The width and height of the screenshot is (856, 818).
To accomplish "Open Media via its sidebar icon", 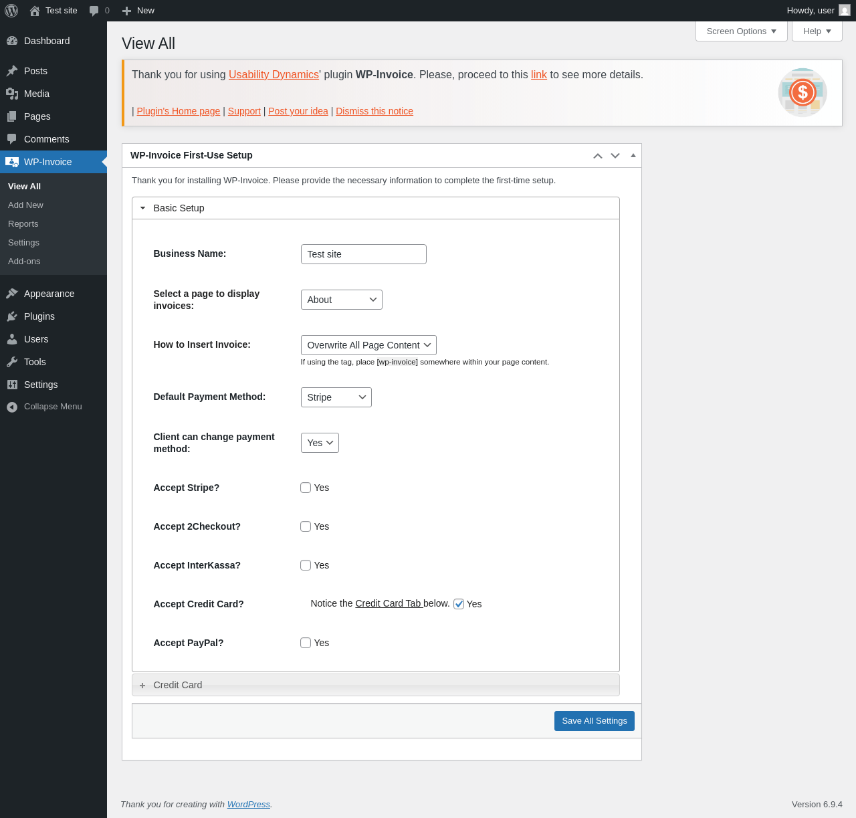I will click(12, 94).
